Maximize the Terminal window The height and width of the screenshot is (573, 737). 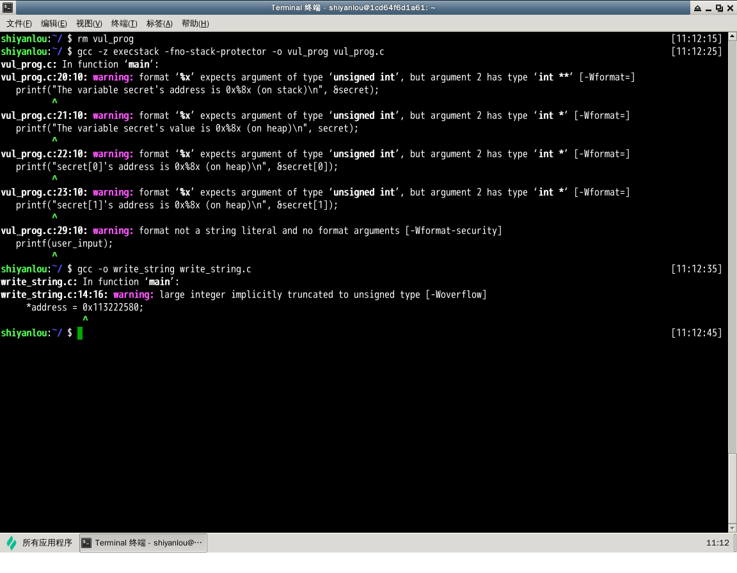719,8
